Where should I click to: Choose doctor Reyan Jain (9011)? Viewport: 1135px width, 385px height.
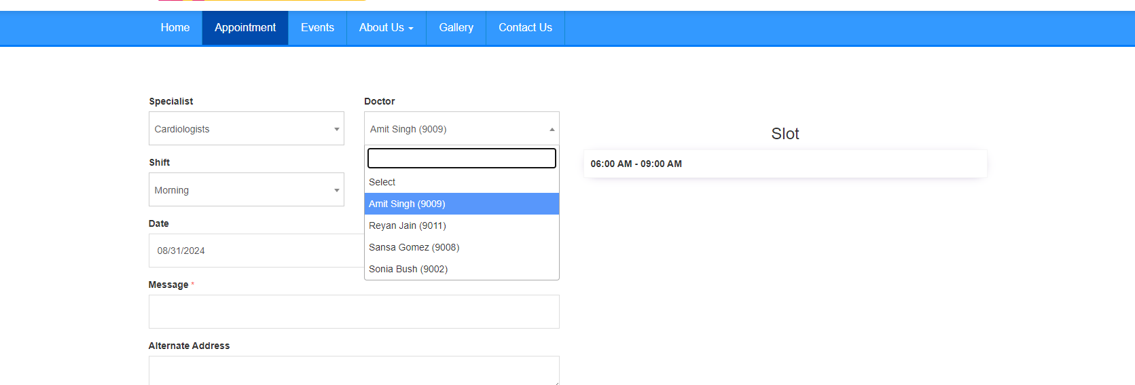462,225
